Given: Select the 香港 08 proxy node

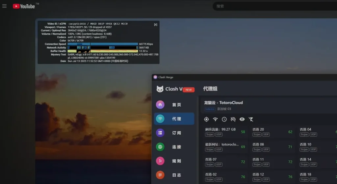Looking at the screenshot, I should tap(272, 147).
